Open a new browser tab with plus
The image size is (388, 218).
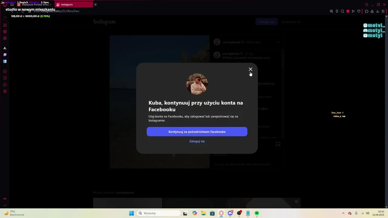click(x=95, y=5)
